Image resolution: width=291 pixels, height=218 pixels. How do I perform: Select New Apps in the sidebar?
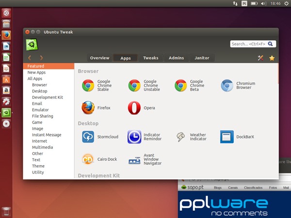tap(48, 72)
